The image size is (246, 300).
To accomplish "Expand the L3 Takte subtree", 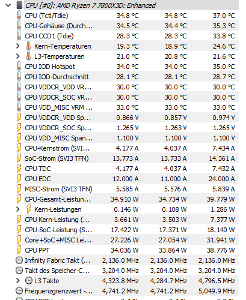I will pos(18,281).
